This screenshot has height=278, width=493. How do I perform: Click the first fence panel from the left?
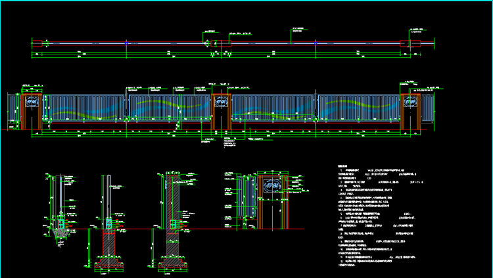point(83,107)
